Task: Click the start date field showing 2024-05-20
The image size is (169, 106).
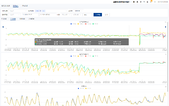Action: coord(30,15)
